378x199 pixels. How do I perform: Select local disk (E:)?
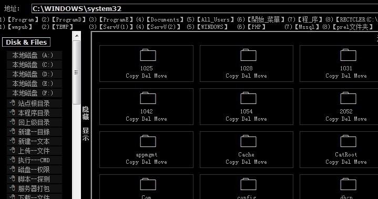pos(35,83)
